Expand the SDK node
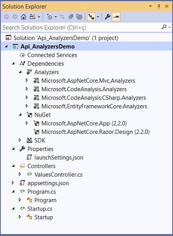 pyautogui.click(x=20, y=140)
